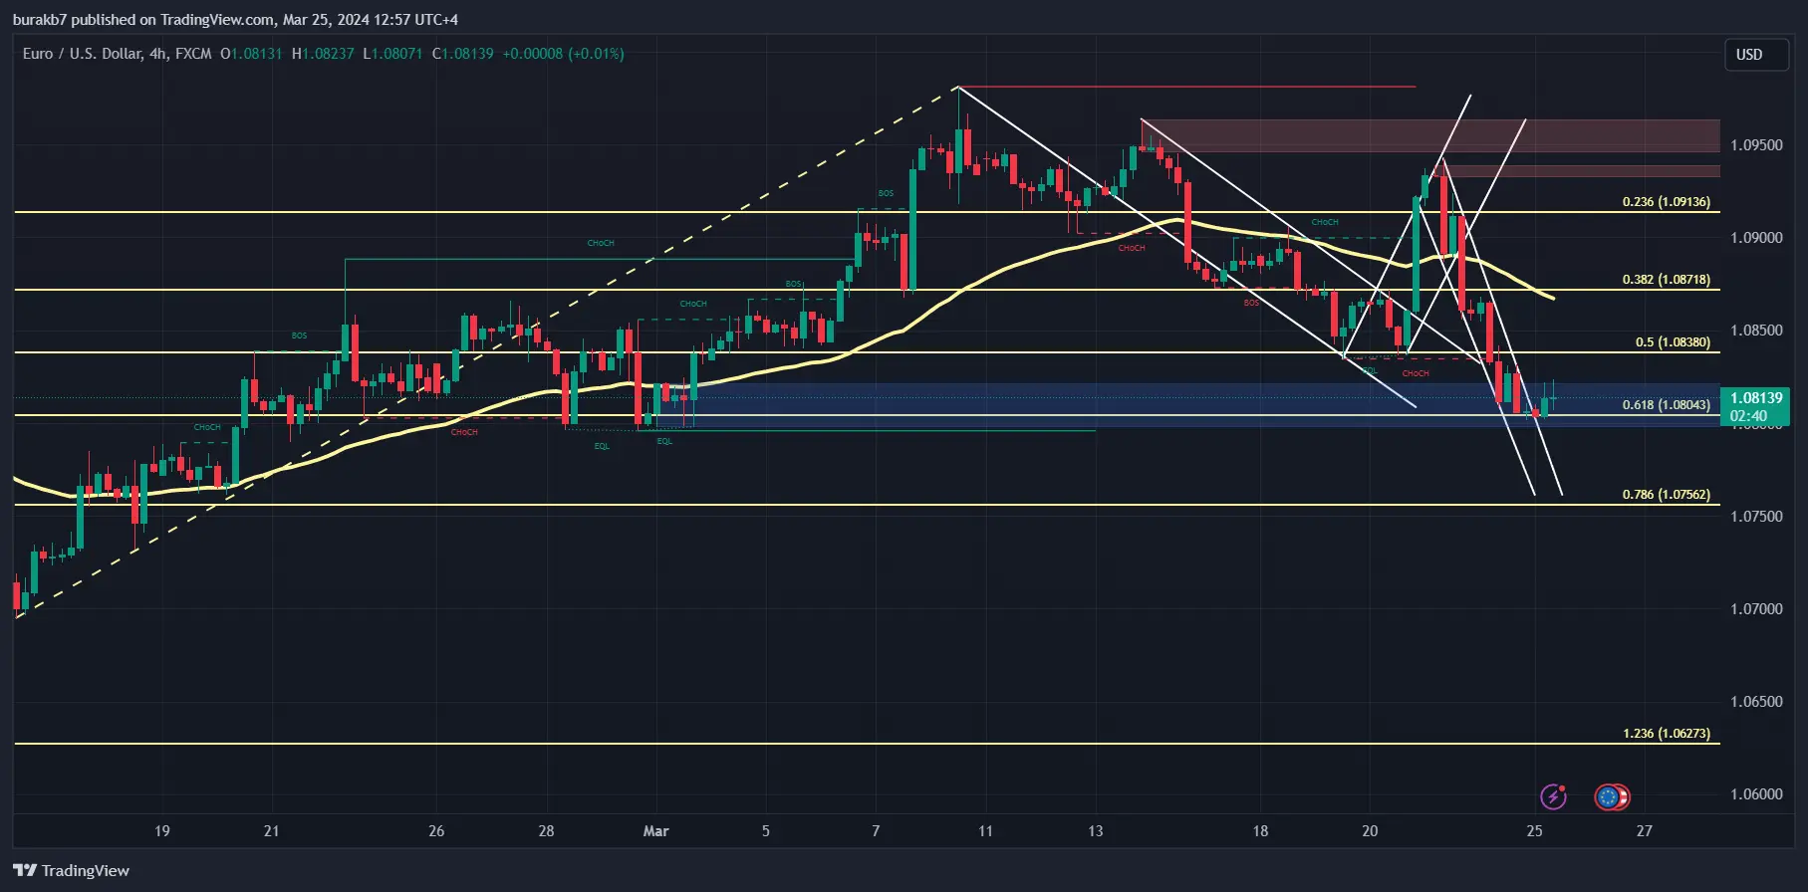
Task: Click the 1.07000 price axis label
Action: coord(1756,609)
